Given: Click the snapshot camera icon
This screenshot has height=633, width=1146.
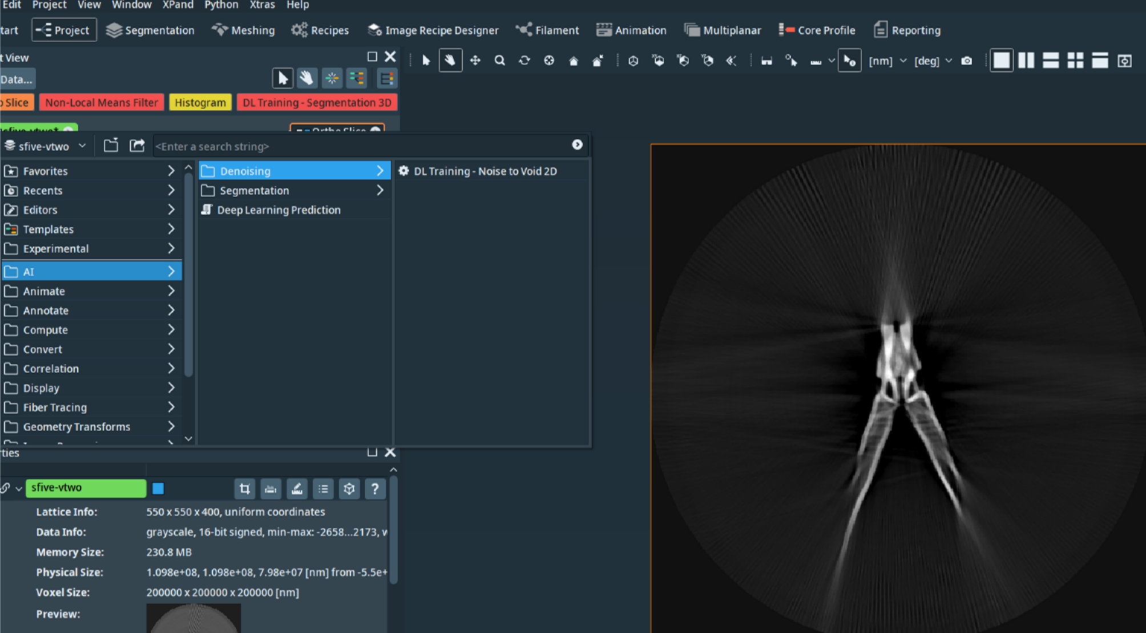Looking at the screenshot, I should coord(966,61).
